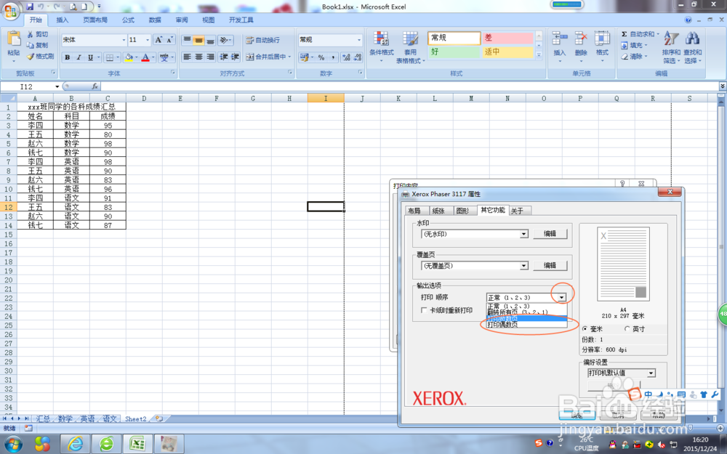Click the Save icon in quick access toolbar
727x454 pixels.
30,7
